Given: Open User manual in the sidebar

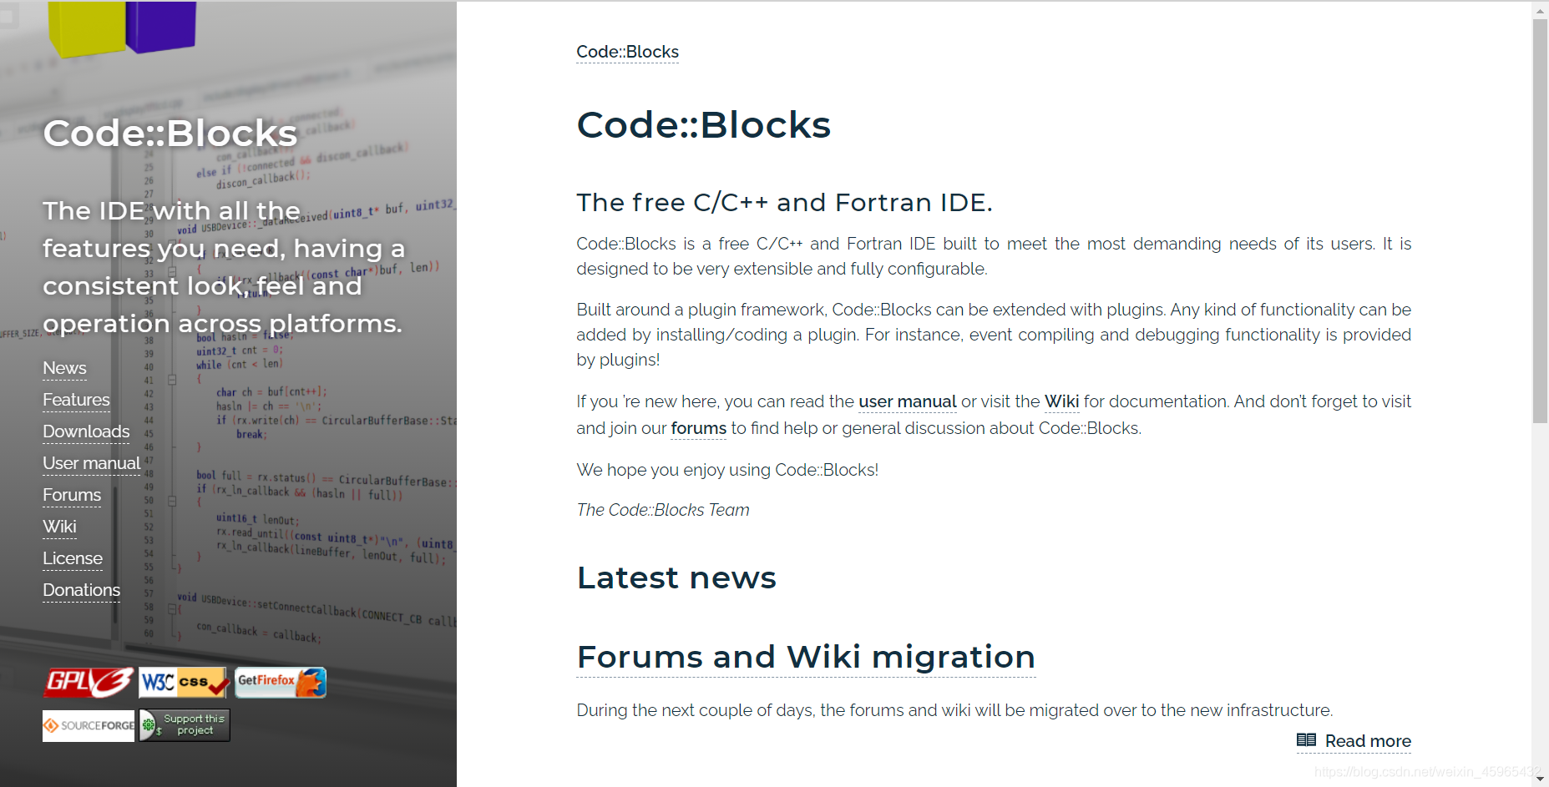Looking at the screenshot, I should click(91, 463).
